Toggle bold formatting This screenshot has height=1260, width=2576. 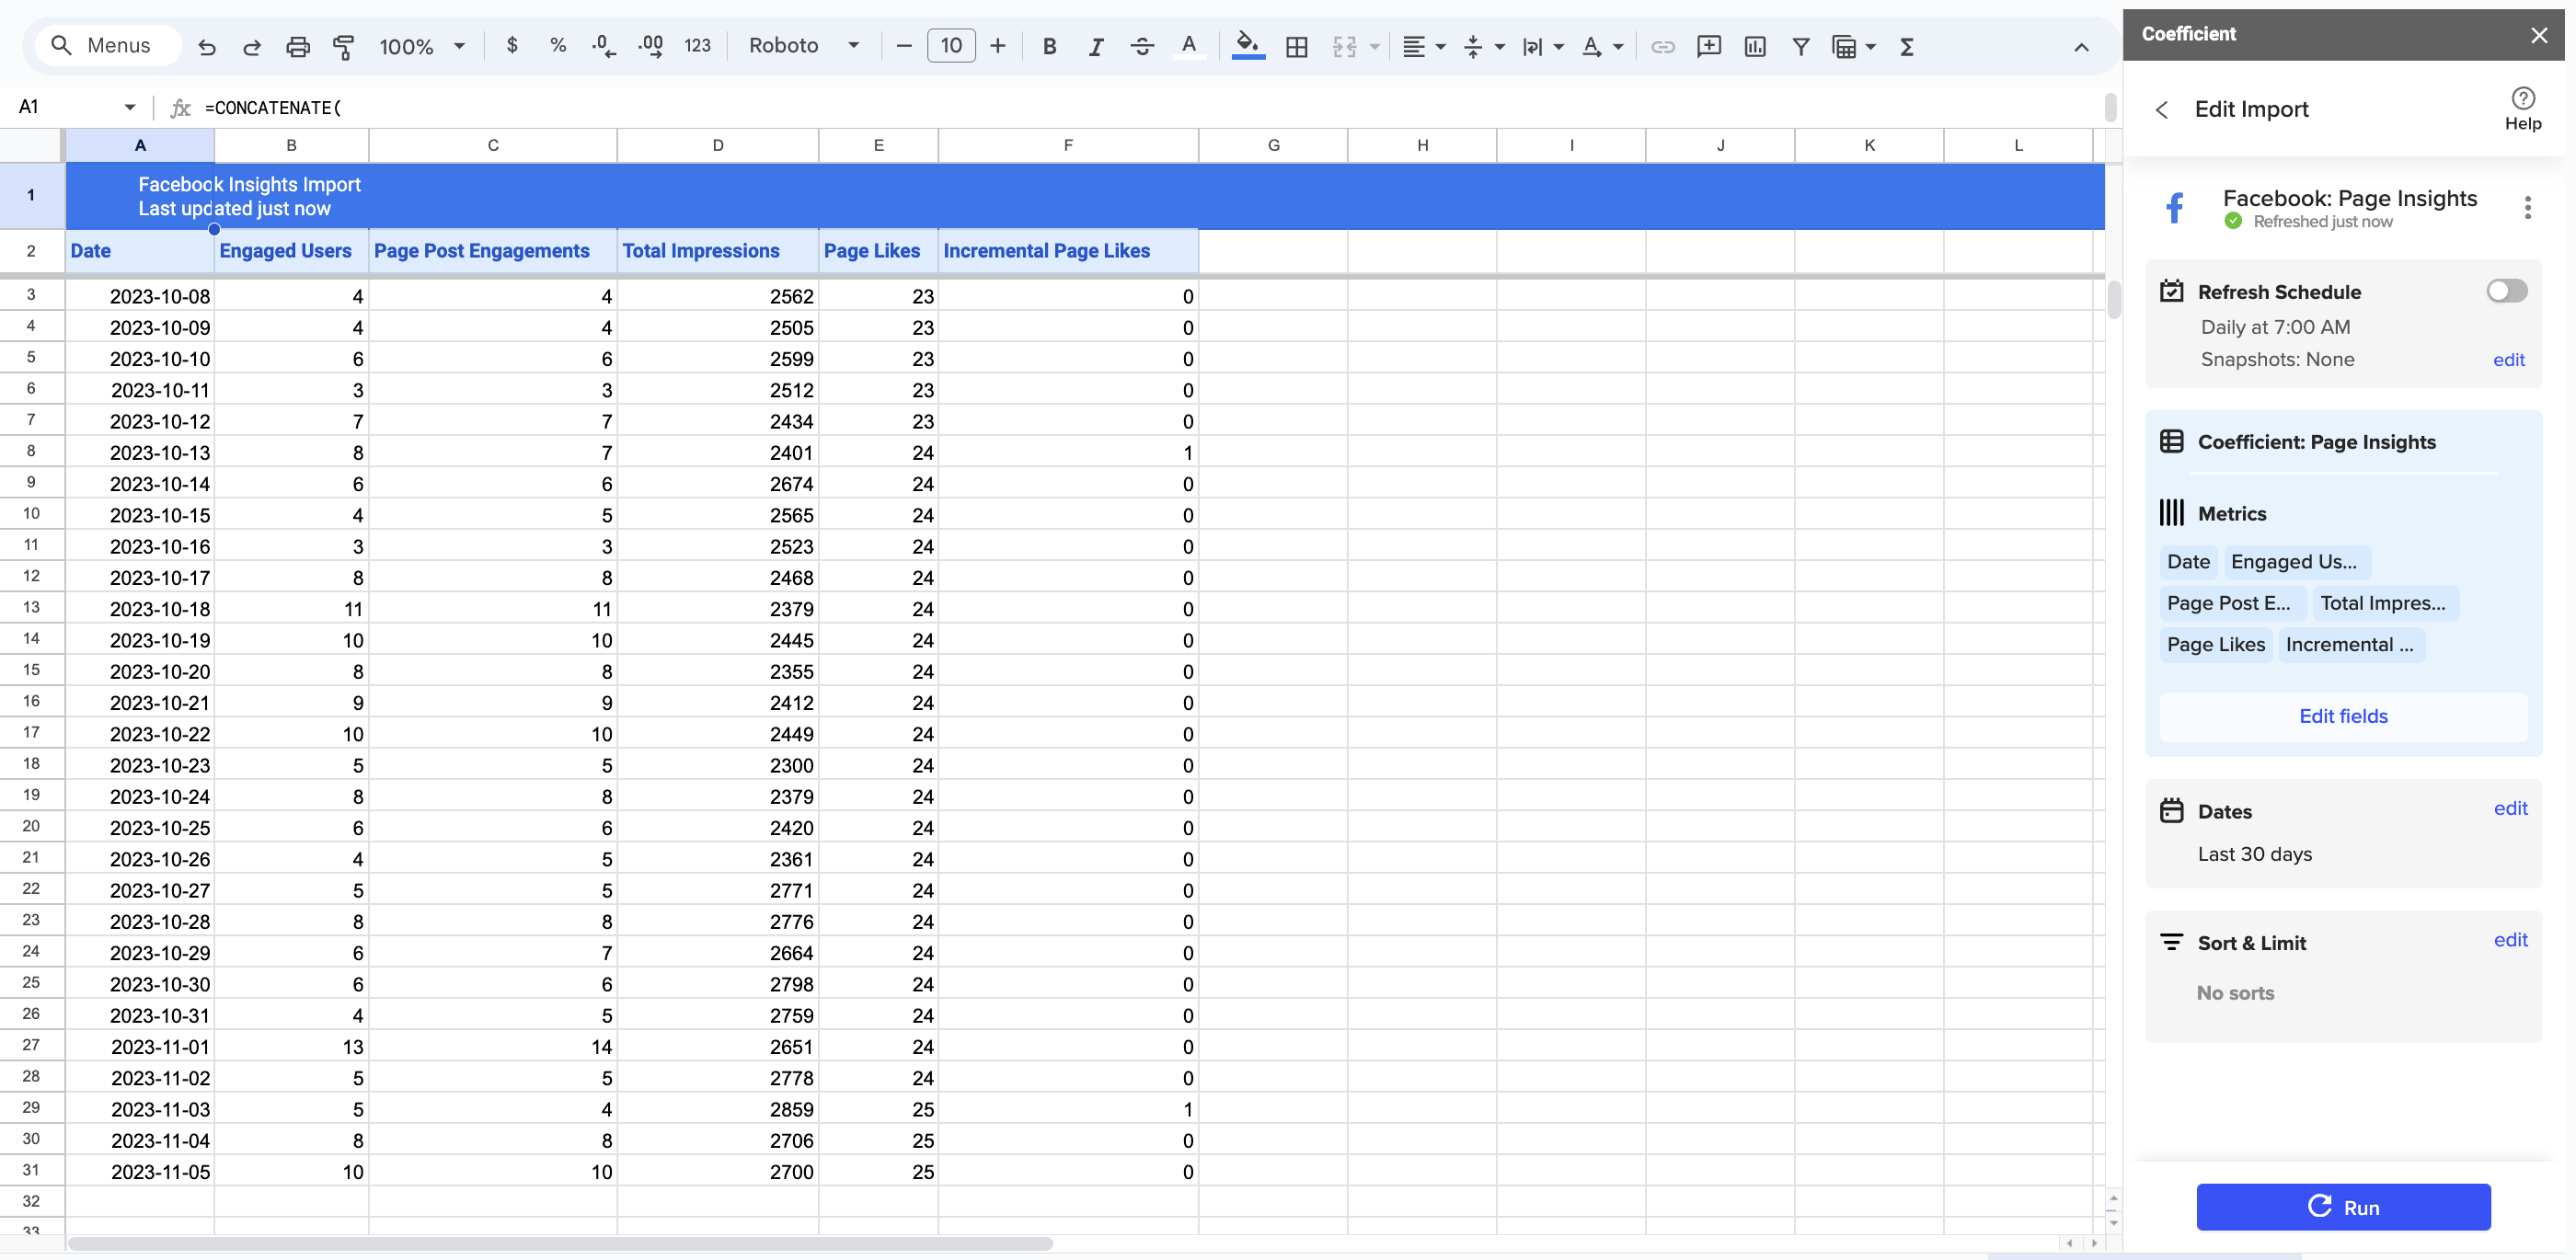coord(1049,46)
